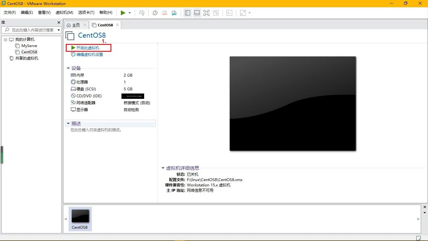The height and width of the screenshot is (241, 428).
Task: Enter full screen mode icon
Action: [x=206, y=13]
